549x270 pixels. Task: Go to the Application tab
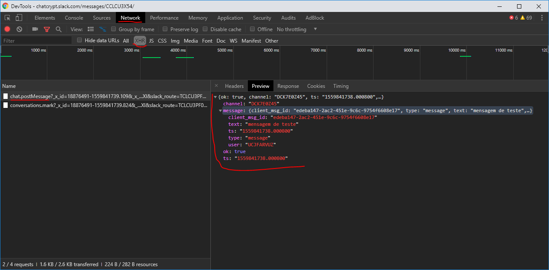(230, 18)
